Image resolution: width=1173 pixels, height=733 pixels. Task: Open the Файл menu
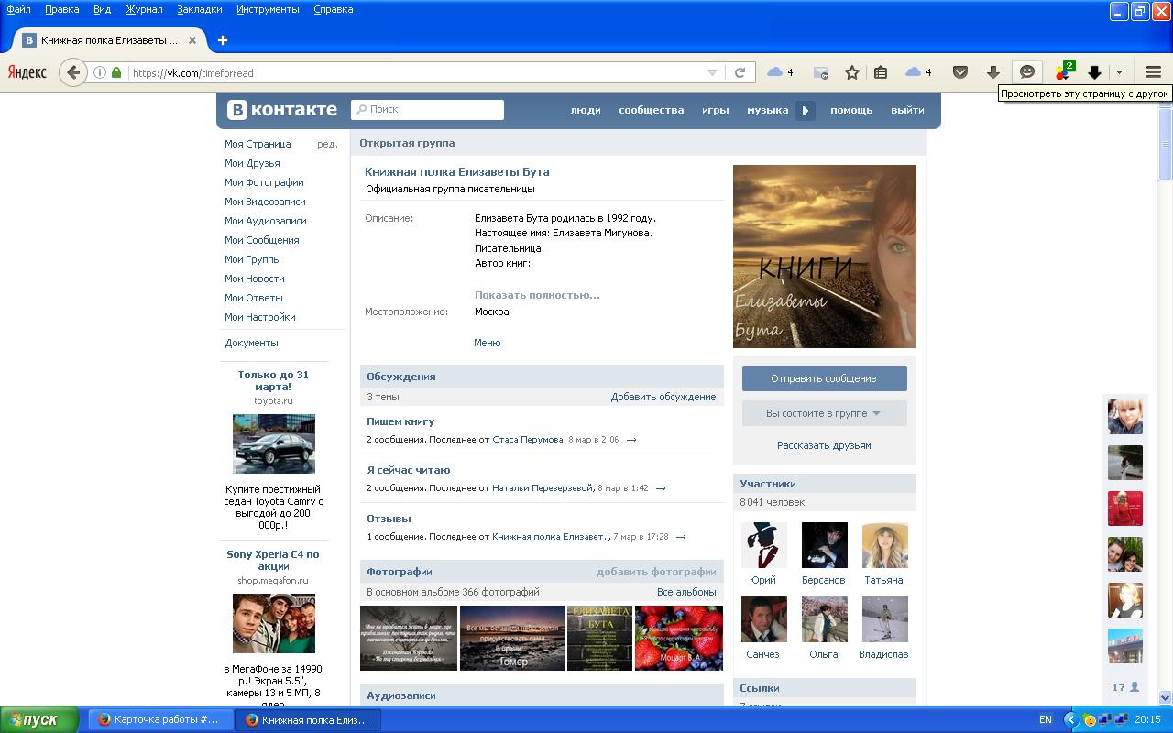(x=18, y=9)
